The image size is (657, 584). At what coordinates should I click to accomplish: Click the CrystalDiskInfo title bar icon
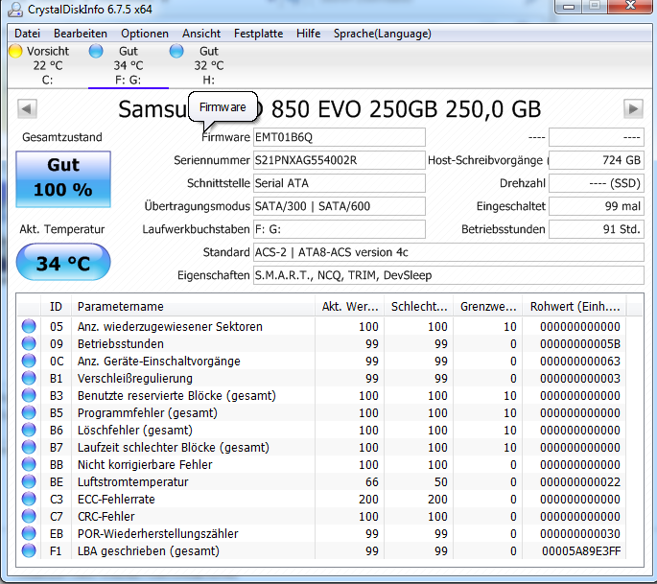(x=15, y=9)
